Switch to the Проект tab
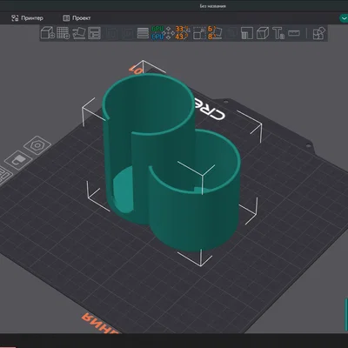 (77, 18)
